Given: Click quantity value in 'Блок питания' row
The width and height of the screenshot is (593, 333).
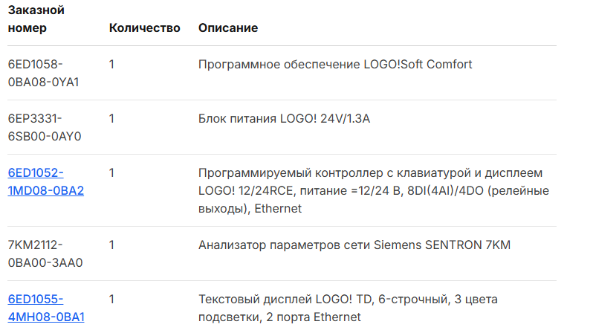Looking at the screenshot, I should click(x=111, y=119).
